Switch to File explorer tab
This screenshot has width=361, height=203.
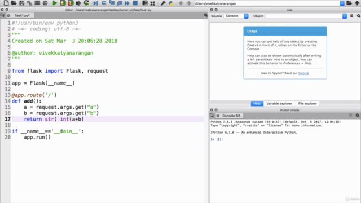tap(307, 104)
